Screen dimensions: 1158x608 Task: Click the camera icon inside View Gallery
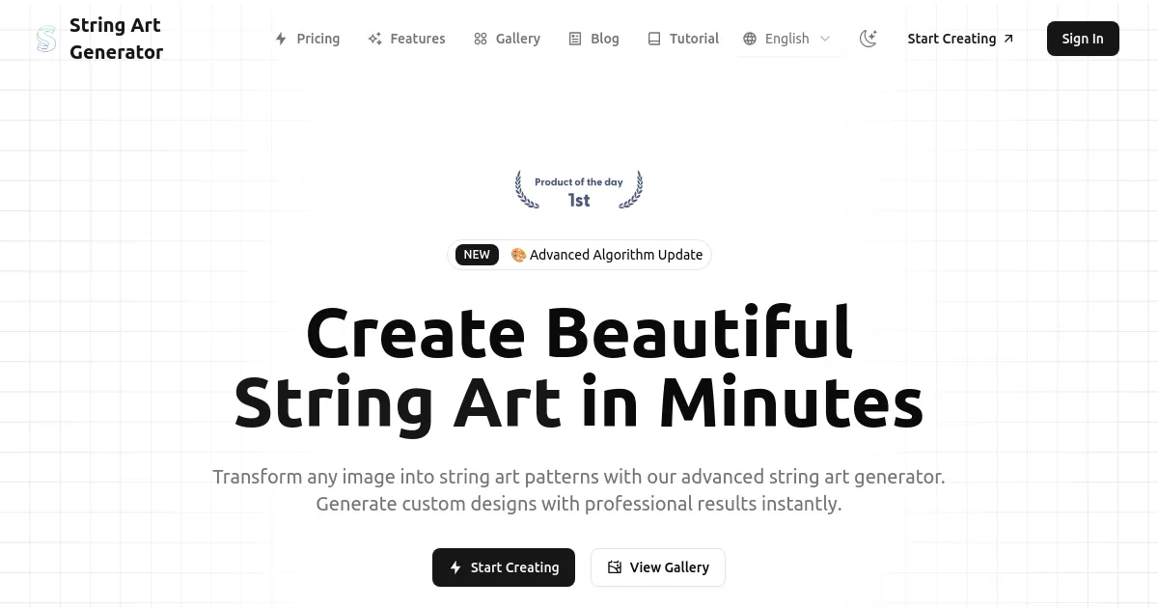[x=615, y=567]
